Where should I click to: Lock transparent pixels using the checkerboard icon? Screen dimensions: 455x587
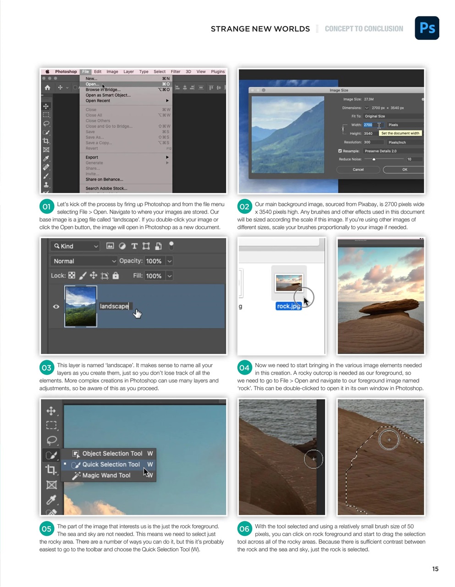(72, 276)
